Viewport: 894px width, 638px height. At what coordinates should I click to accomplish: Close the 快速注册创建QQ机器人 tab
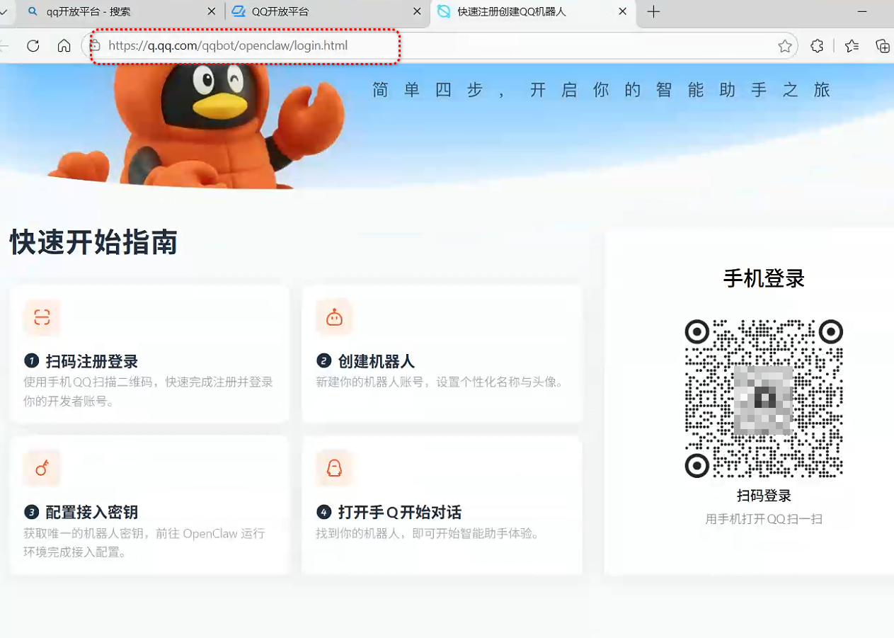point(623,12)
